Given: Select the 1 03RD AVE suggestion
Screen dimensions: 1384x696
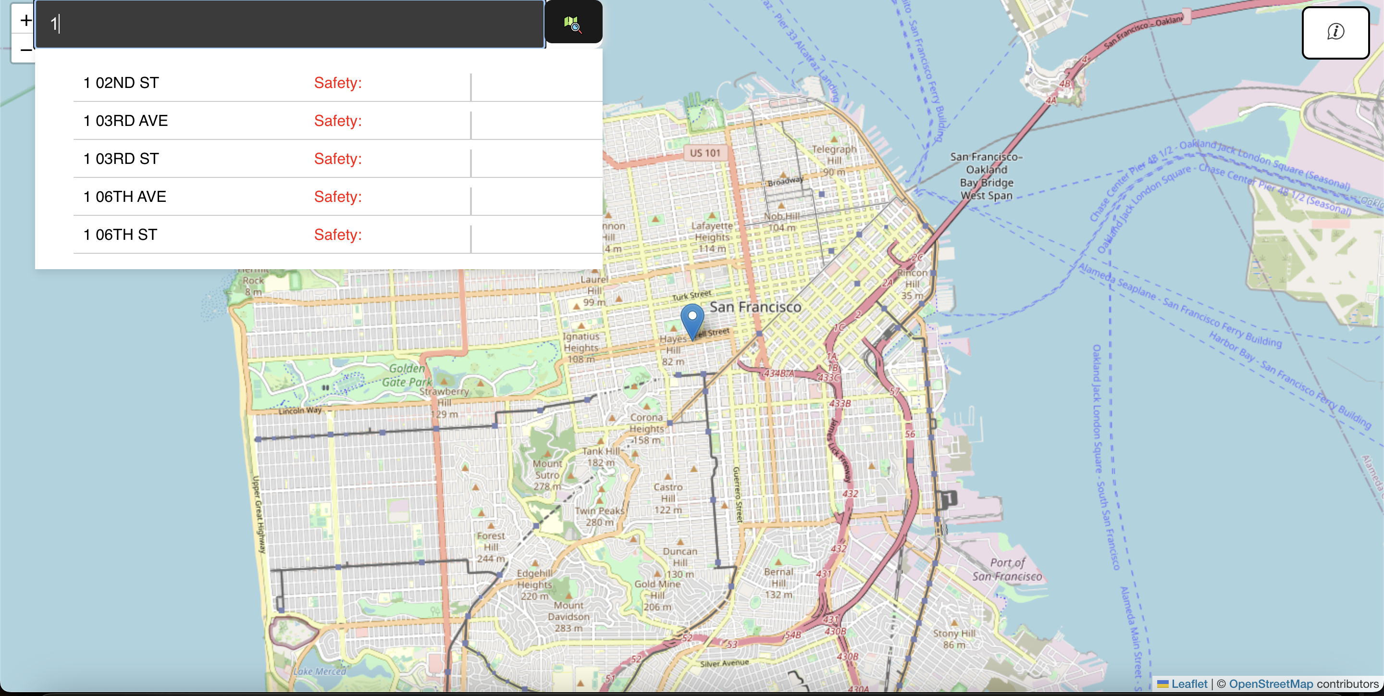Looking at the screenshot, I should click(x=126, y=121).
